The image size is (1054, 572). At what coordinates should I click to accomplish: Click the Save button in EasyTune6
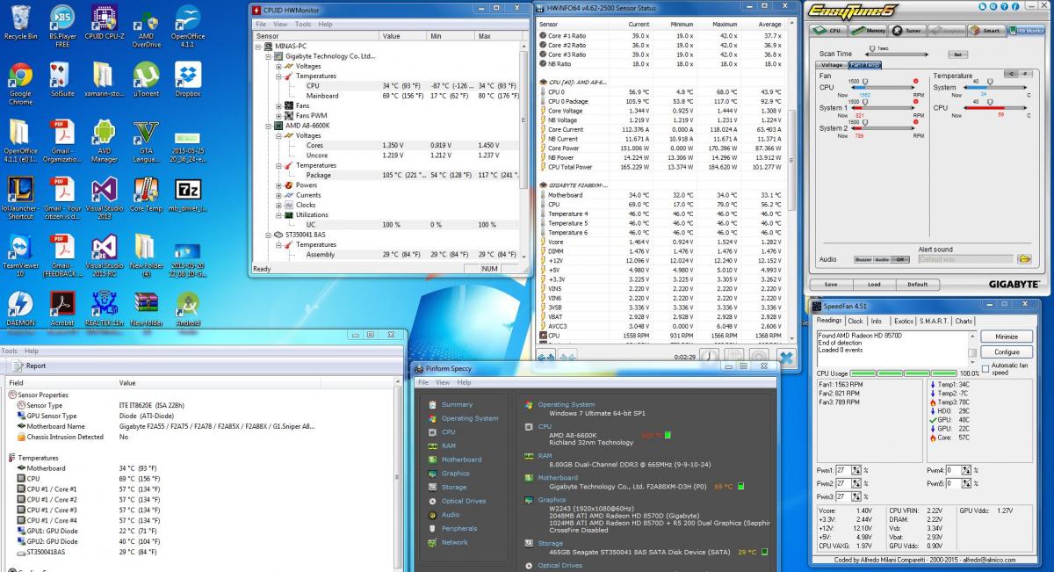pos(831,285)
